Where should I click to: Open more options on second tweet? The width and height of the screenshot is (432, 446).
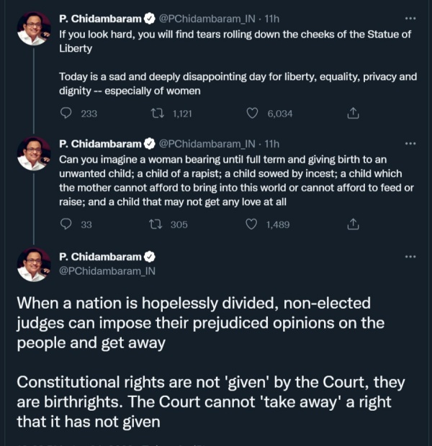pyautogui.click(x=410, y=144)
